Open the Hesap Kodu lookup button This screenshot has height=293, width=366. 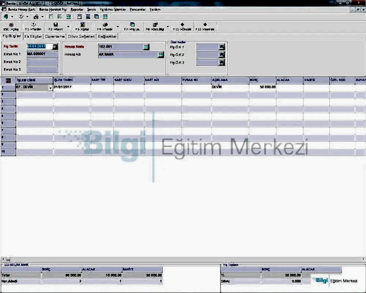pyautogui.click(x=146, y=47)
